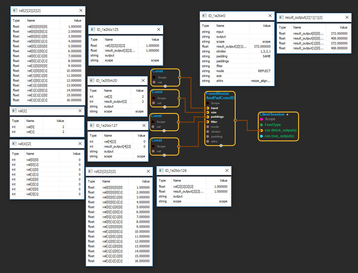This screenshot has width=358, height=273.
Task: Click the window icon of ID_1e2t4r0 panel
Action: tap(204, 16)
